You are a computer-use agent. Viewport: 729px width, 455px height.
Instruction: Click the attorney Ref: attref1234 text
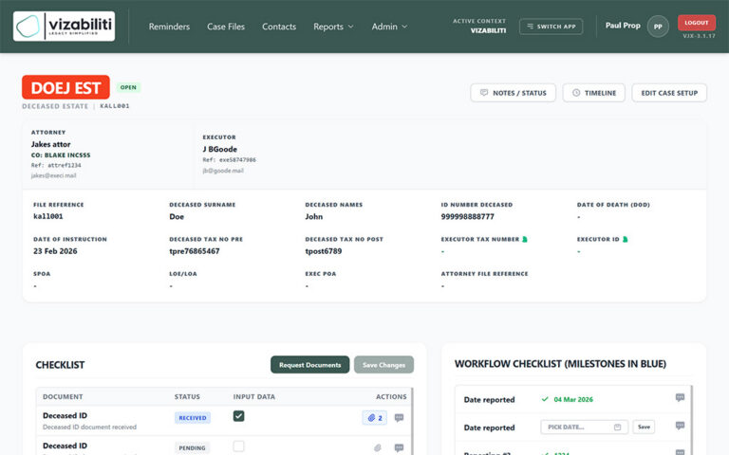point(56,165)
